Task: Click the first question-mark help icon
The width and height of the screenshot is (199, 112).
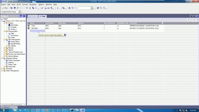Action: tap(101, 8)
